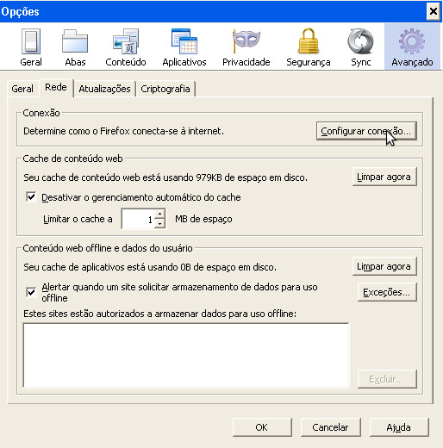The height and width of the screenshot is (448, 443).
Task: Select the Avançado gear options panel
Action: pos(412,47)
